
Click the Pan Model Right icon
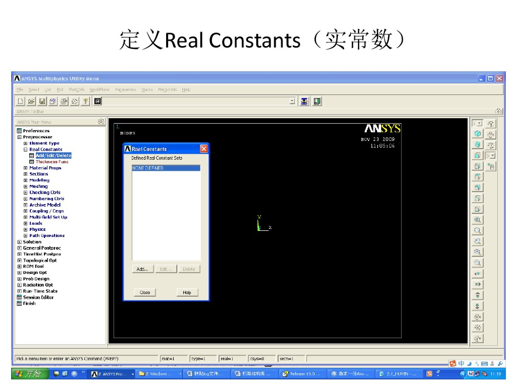click(477, 284)
